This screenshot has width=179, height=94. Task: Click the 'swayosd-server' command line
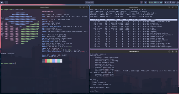[104, 74]
